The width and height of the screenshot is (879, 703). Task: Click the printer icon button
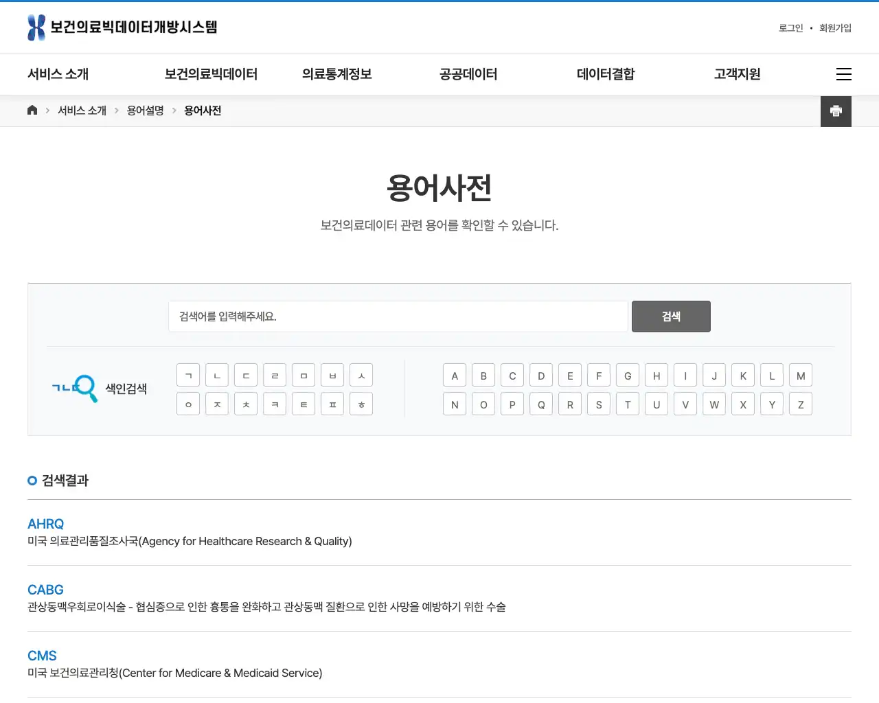pyautogui.click(x=836, y=111)
